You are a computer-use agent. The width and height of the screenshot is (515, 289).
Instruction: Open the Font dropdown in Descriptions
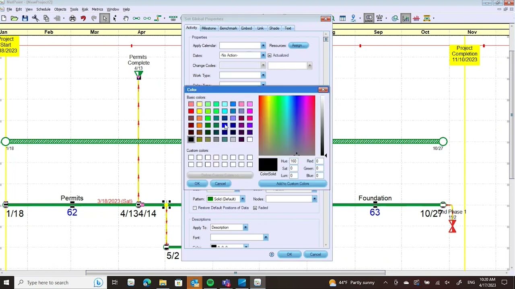pos(266,238)
